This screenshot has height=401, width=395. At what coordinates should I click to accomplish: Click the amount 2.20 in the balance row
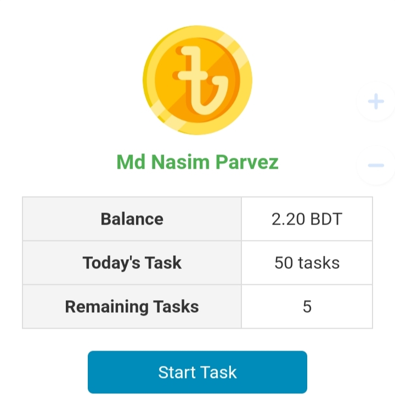click(x=288, y=219)
